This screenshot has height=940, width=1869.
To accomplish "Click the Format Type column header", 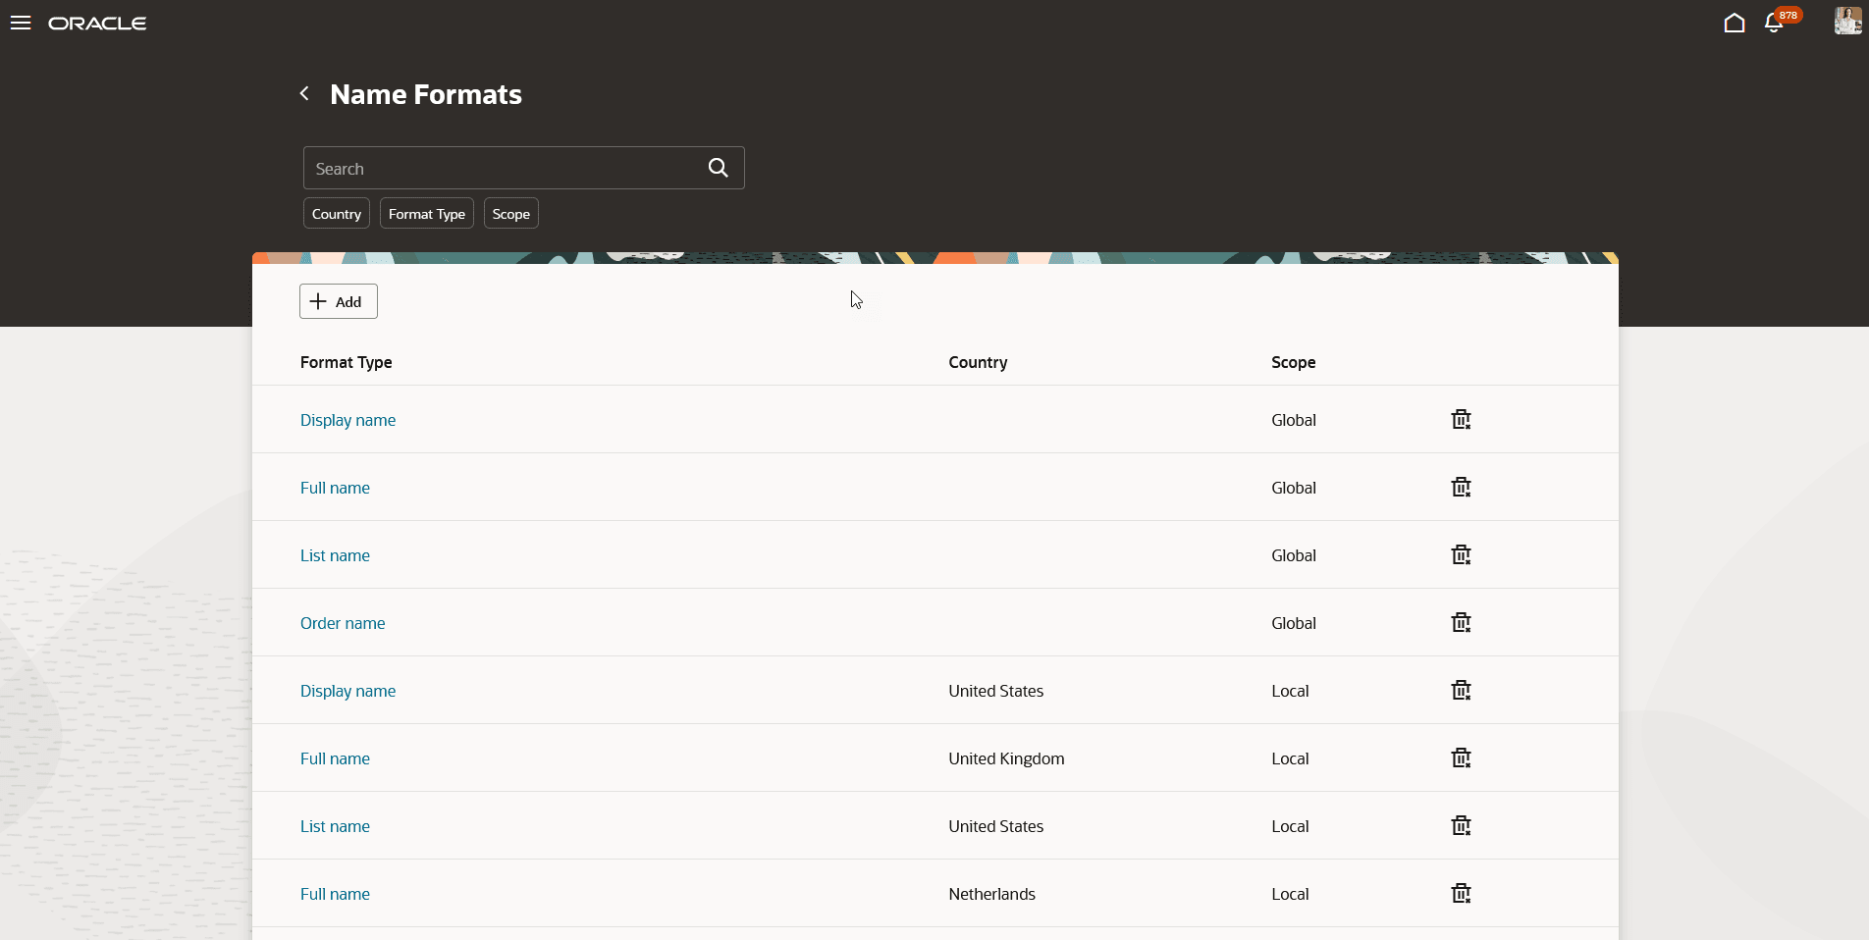I will (x=347, y=362).
